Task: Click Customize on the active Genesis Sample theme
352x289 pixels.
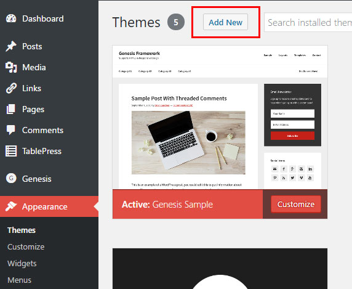Action: point(296,204)
